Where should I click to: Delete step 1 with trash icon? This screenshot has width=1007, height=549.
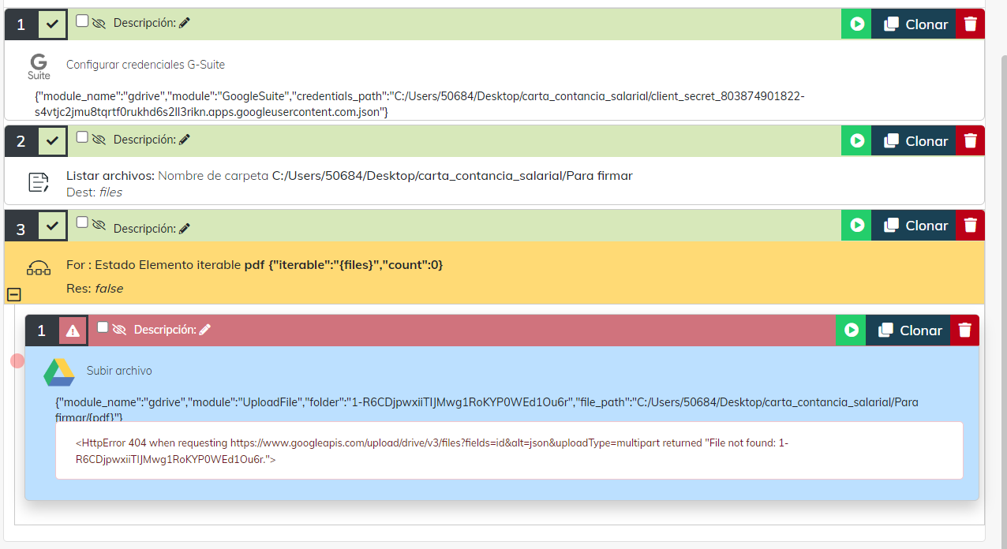coord(971,24)
